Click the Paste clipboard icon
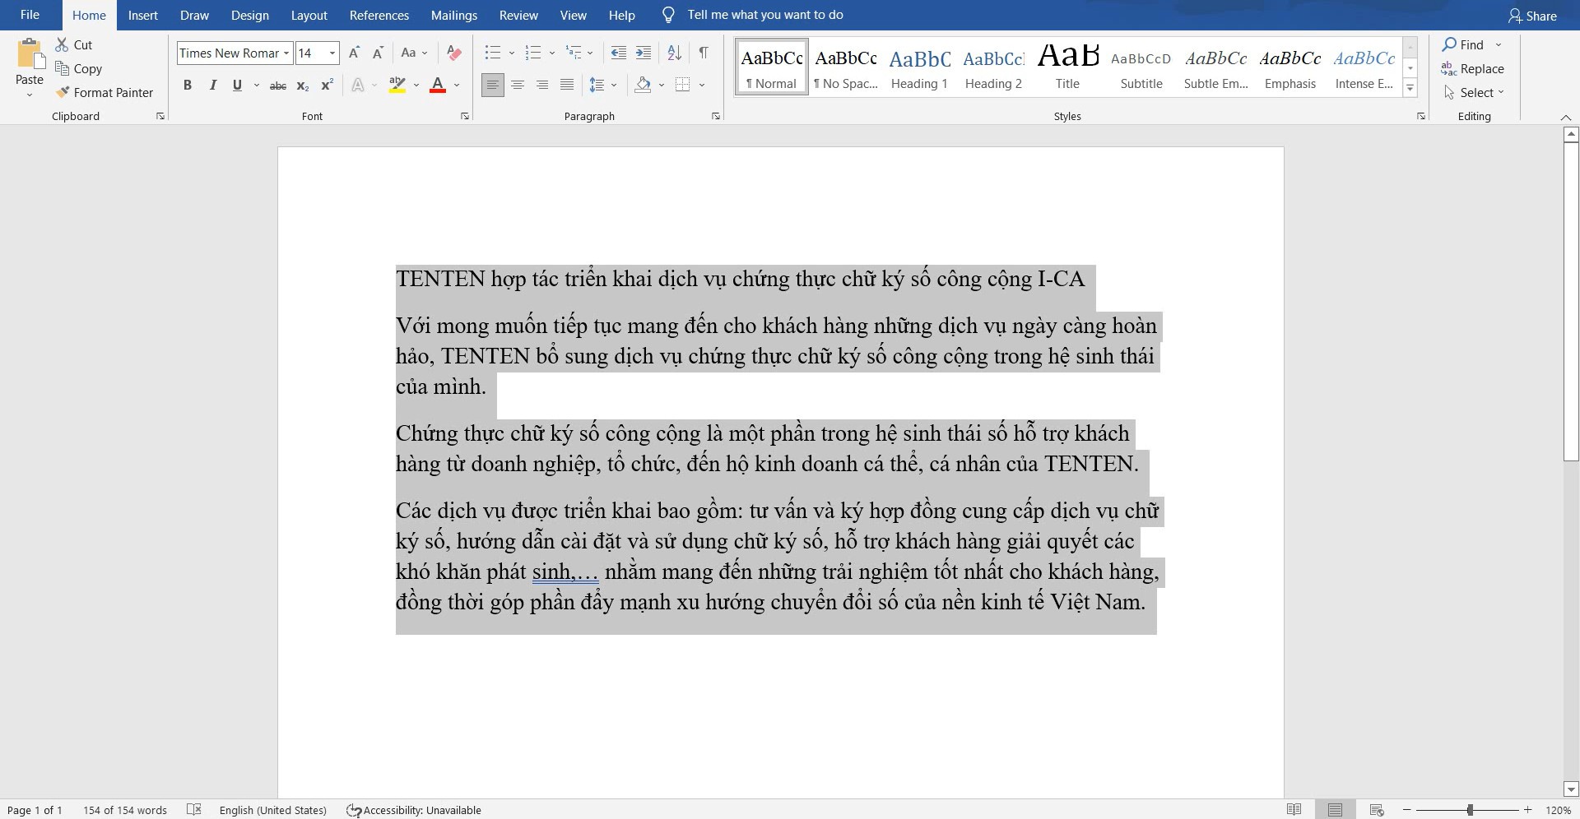 click(x=30, y=54)
